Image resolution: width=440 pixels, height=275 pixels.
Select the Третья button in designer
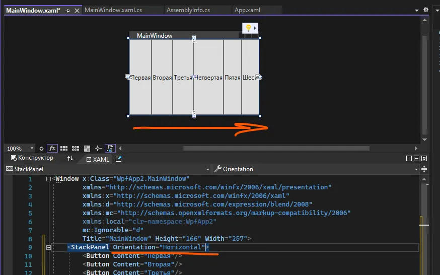point(183,77)
